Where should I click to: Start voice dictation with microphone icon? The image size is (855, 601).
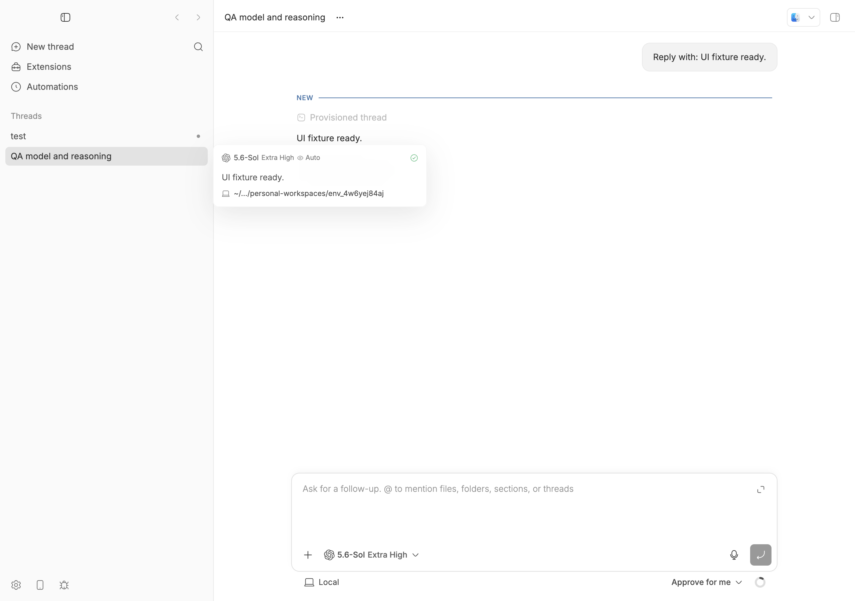734,555
